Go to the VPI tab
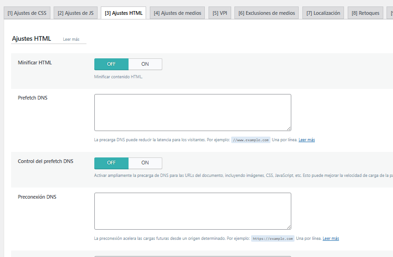Image resolution: width=393 pixels, height=257 pixels. coord(220,13)
